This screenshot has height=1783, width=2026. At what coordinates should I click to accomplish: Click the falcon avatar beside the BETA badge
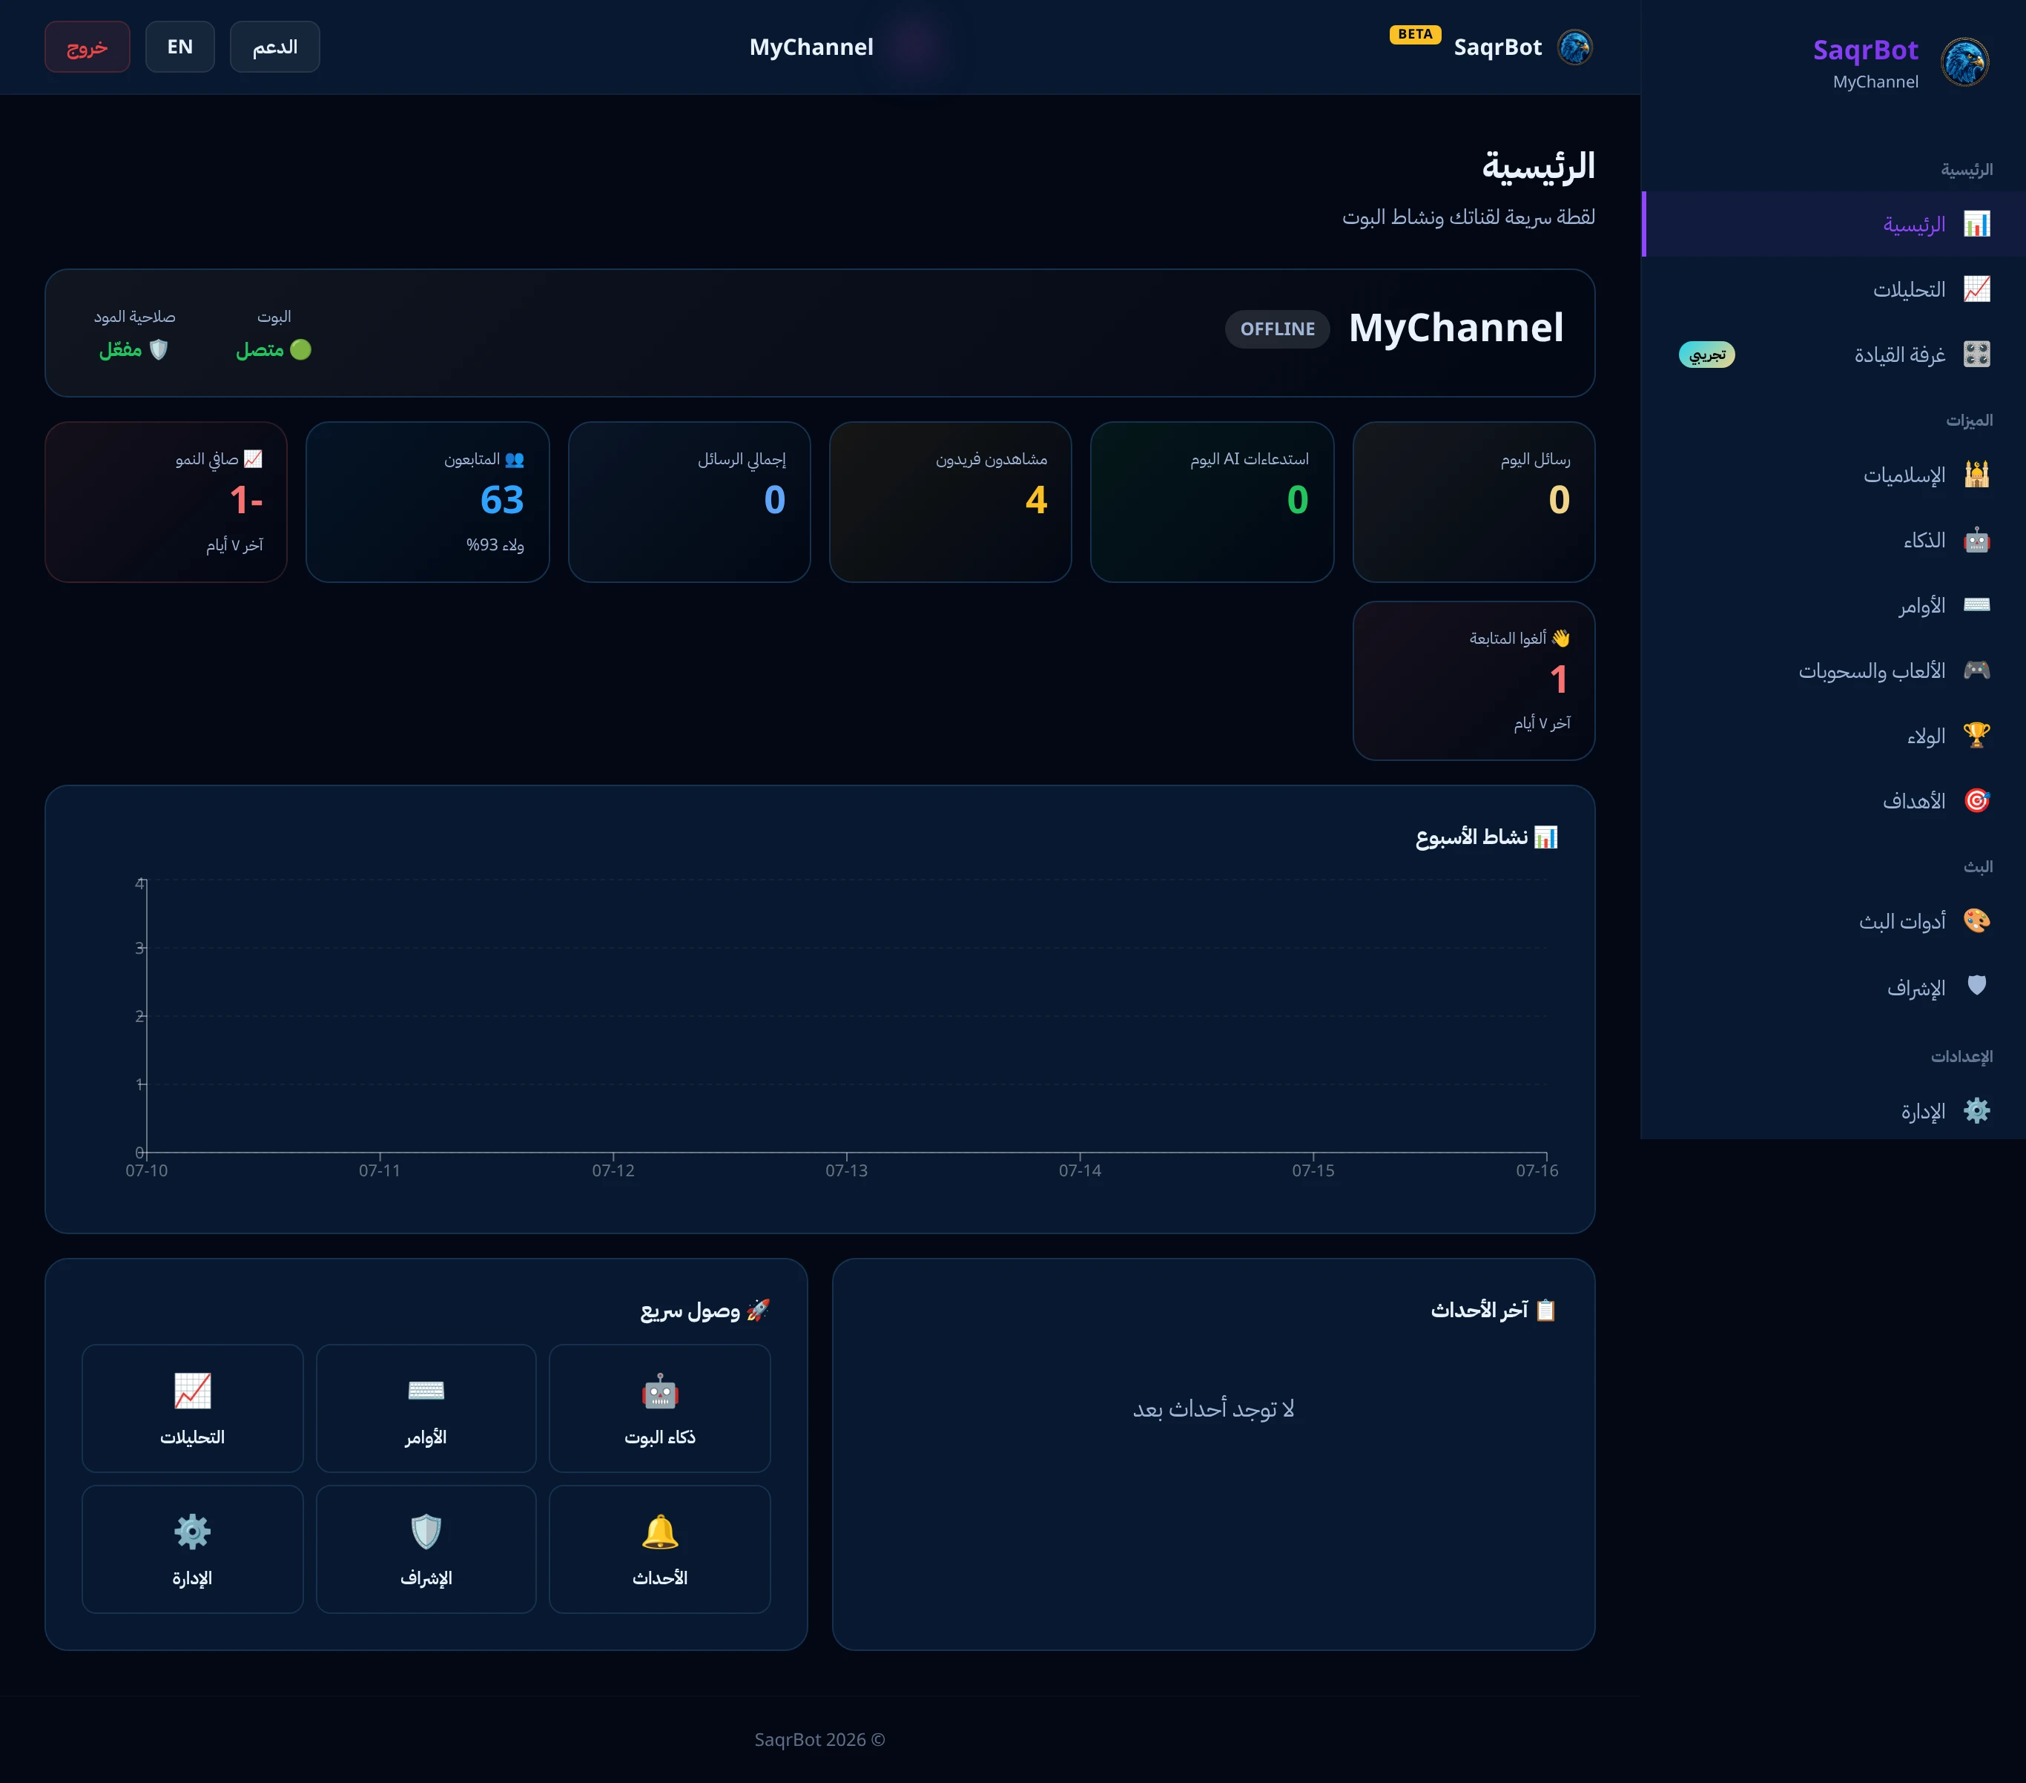[1575, 47]
